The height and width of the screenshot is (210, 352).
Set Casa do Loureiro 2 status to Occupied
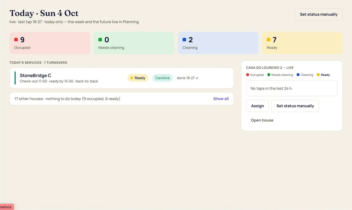[255, 75]
